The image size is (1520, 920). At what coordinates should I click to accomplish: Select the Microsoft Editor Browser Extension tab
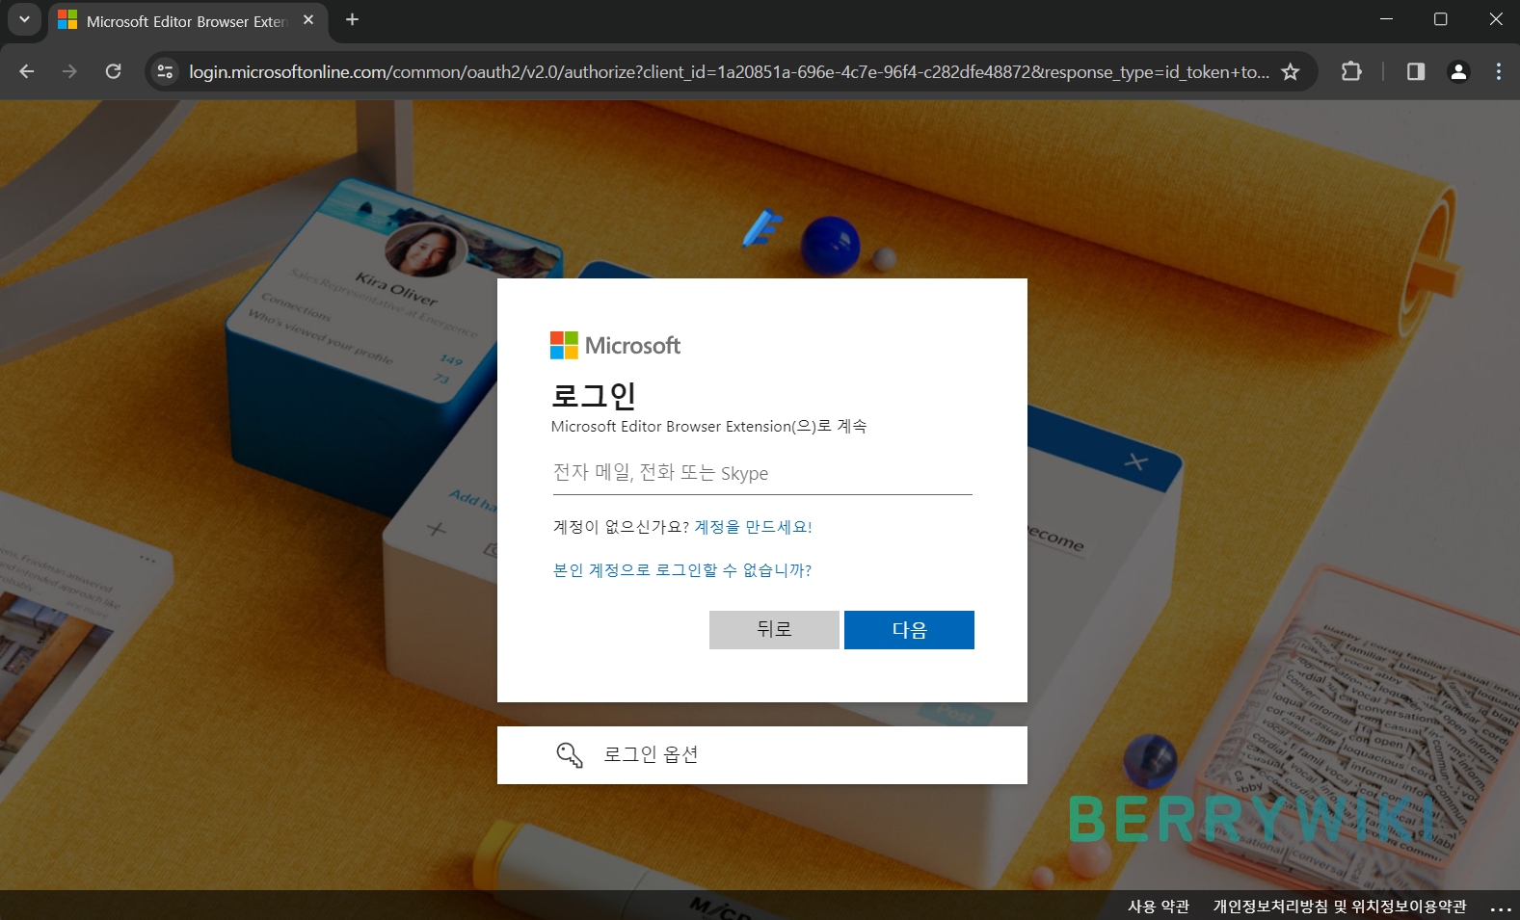(x=186, y=21)
